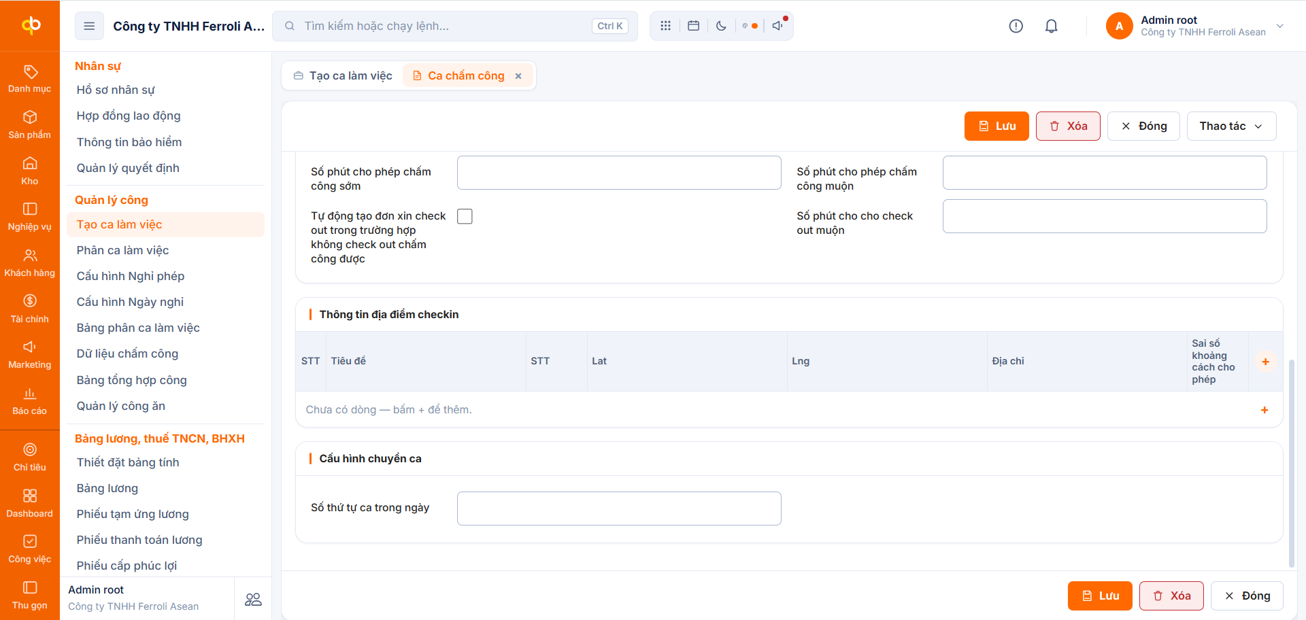
Task: Open the Sản phẩm sidebar section
Action: click(29, 125)
